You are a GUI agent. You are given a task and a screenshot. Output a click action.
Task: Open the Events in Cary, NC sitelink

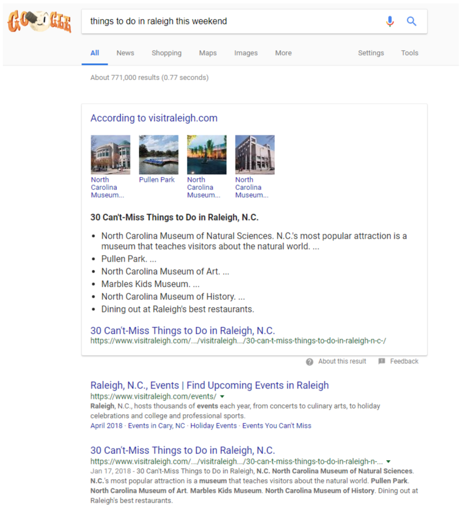(157, 426)
